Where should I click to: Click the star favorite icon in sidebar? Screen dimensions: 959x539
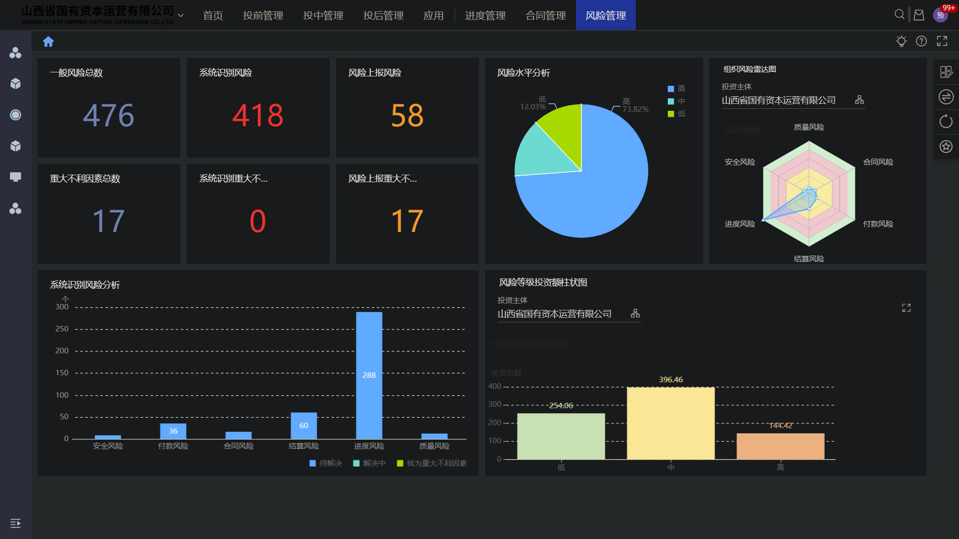(946, 147)
